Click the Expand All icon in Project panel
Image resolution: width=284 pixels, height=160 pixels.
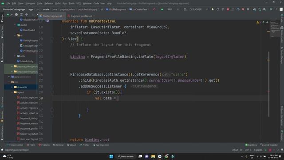(21, 15)
